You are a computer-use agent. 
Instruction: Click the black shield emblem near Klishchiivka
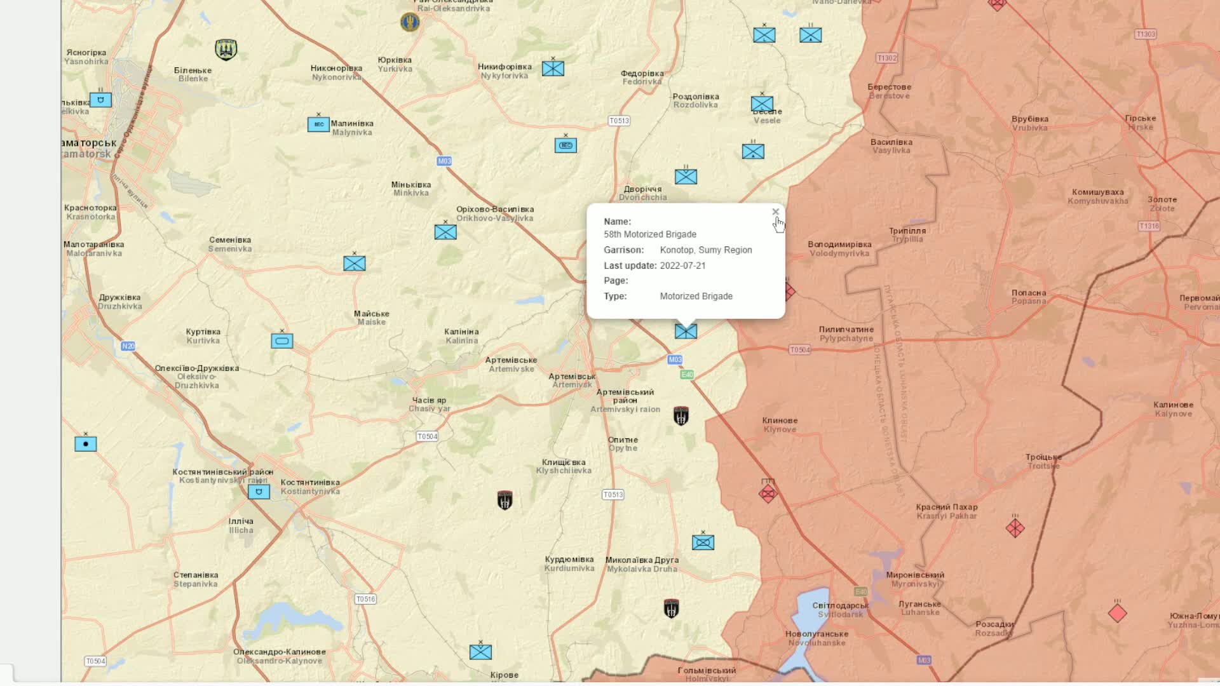pos(505,501)
